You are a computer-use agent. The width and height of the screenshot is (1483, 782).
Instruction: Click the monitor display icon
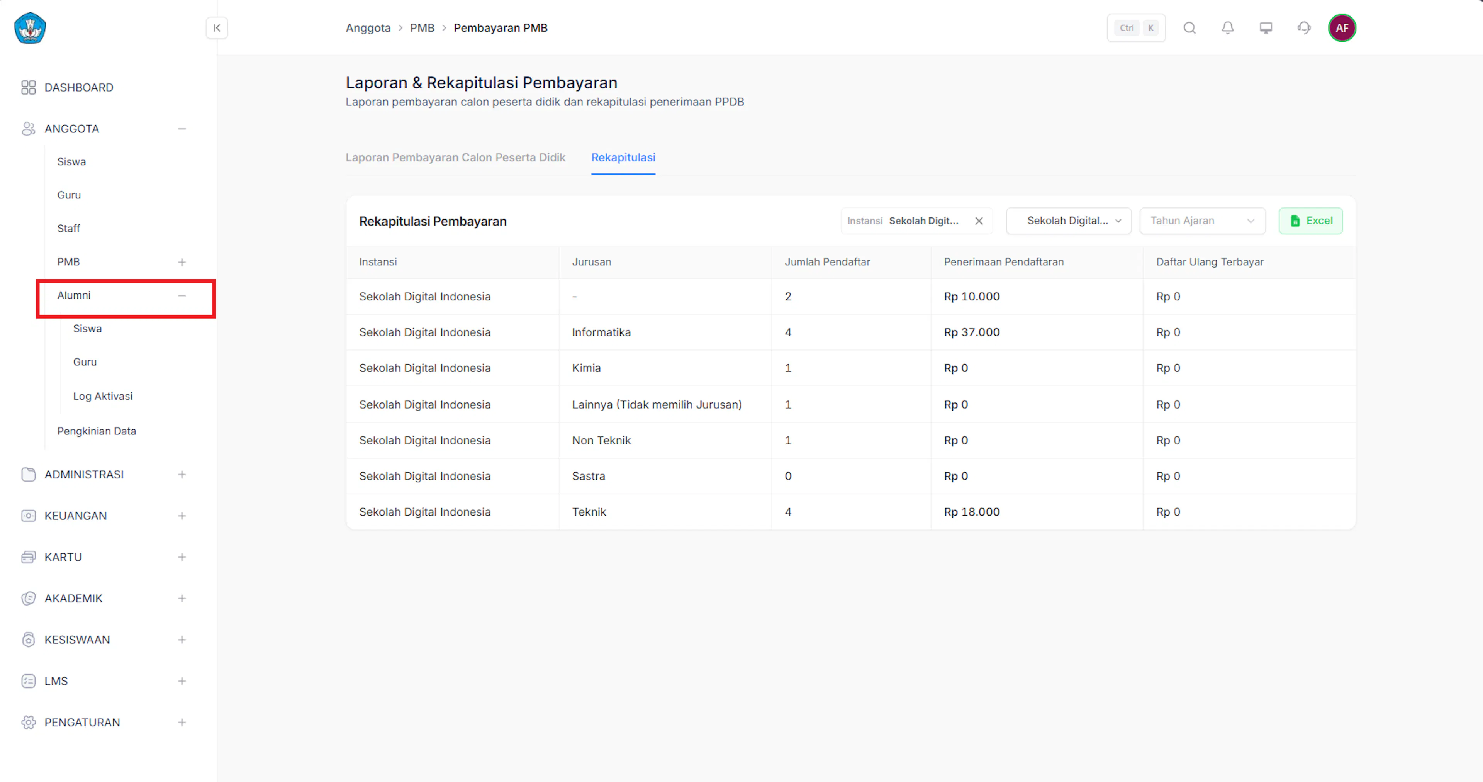[1266, 28]
